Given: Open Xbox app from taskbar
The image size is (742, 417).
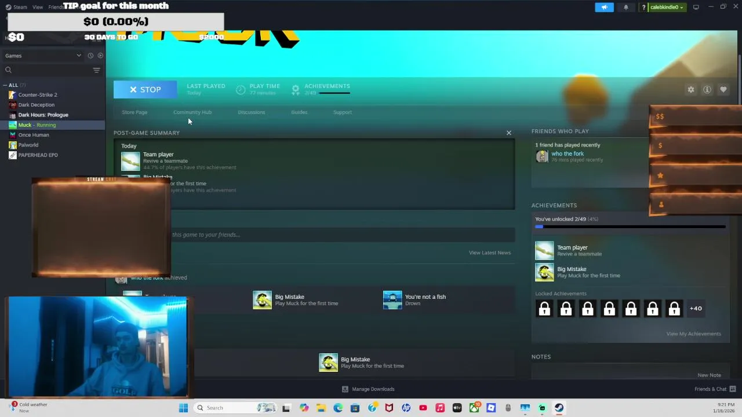Looking at the screenshot, I should [x=474, y=408].
